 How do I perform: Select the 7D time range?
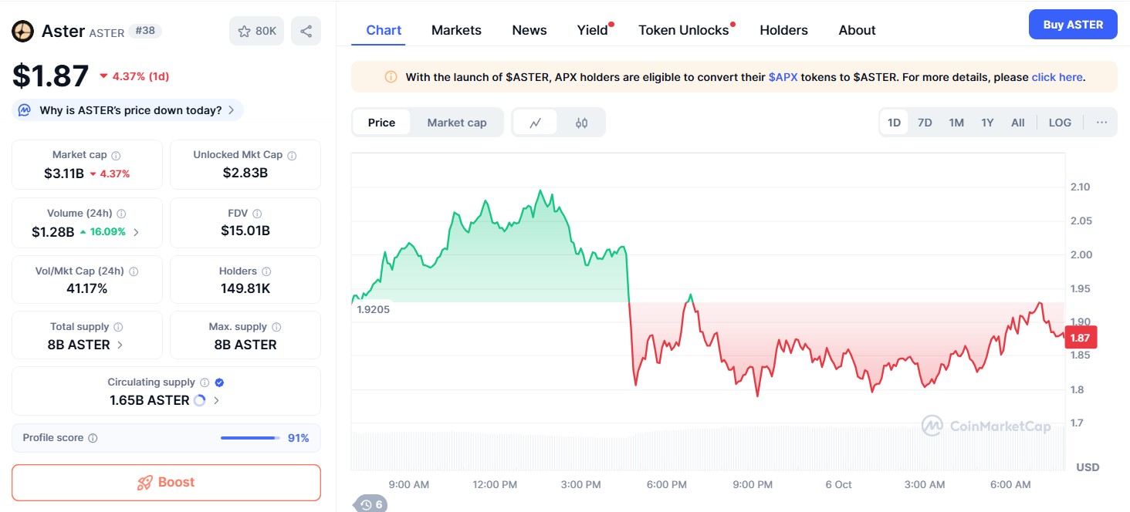(x=924, y=123)
